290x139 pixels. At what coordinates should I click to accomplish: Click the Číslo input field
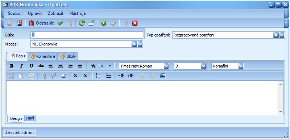pos(87,35)
